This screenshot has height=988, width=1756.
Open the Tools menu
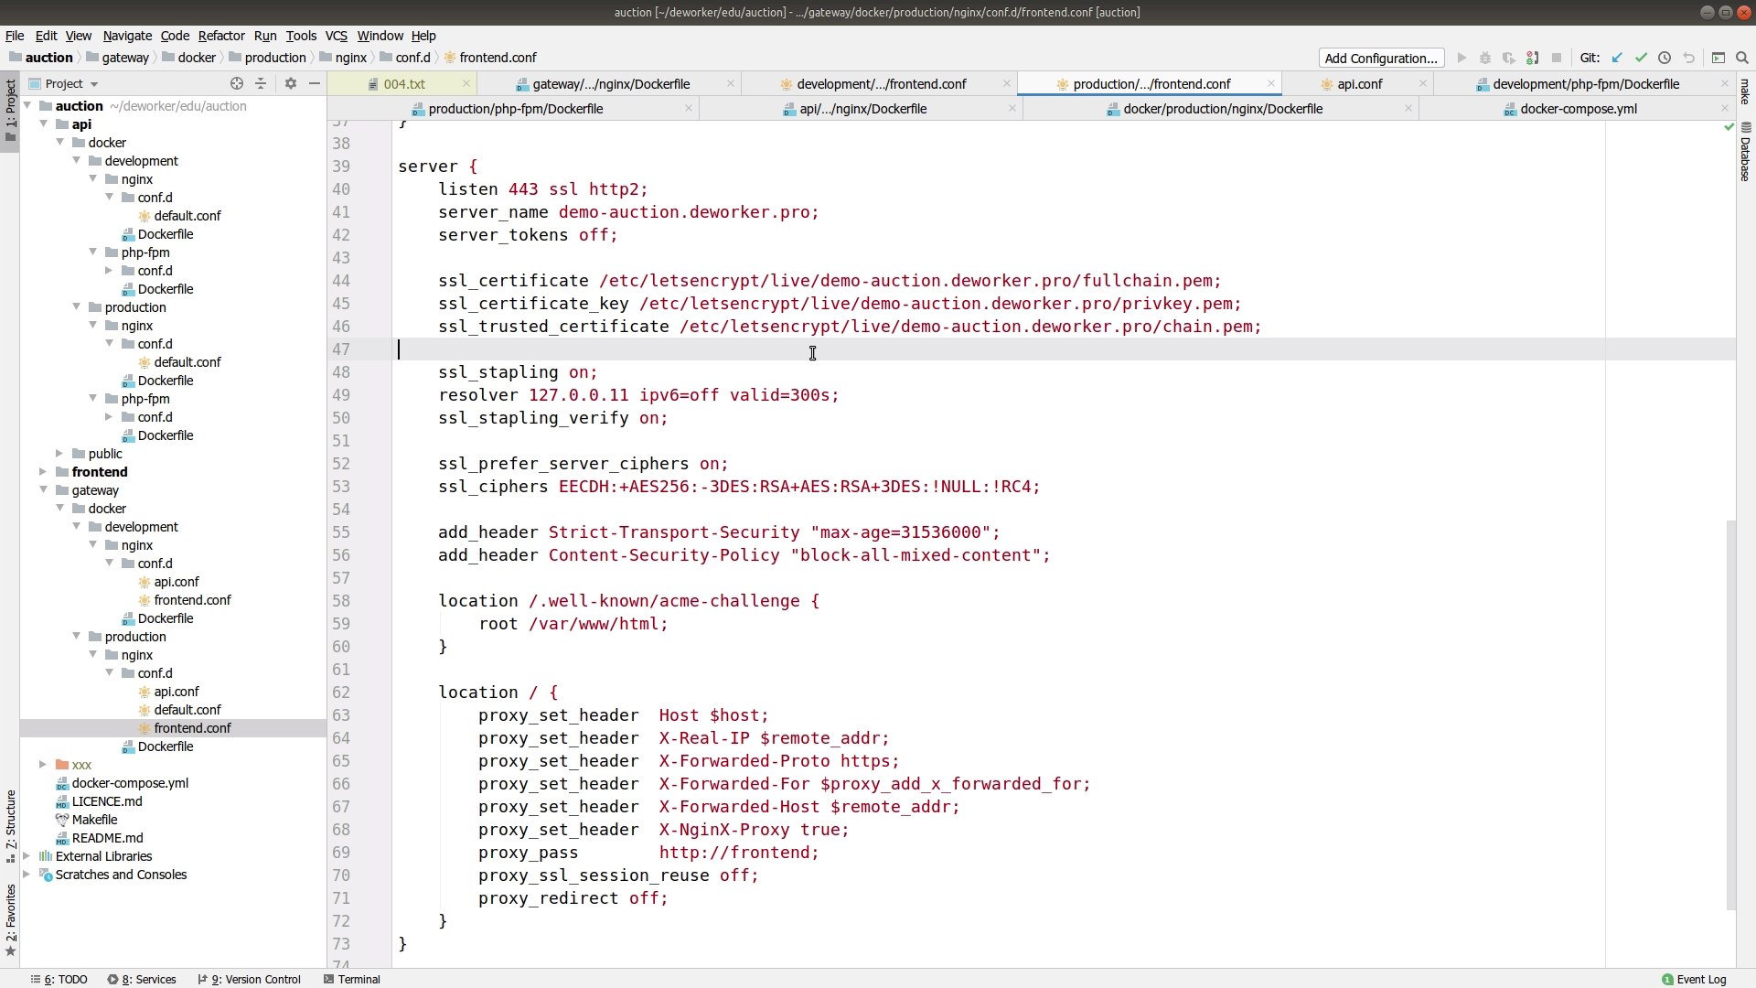(x=302, y=35)
